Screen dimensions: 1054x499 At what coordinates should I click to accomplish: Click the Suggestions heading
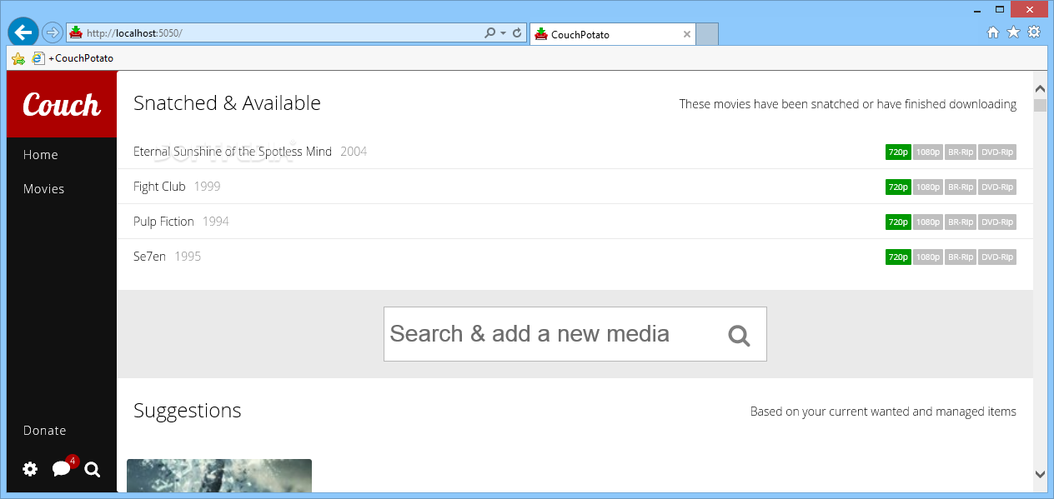tap(188, 411)
